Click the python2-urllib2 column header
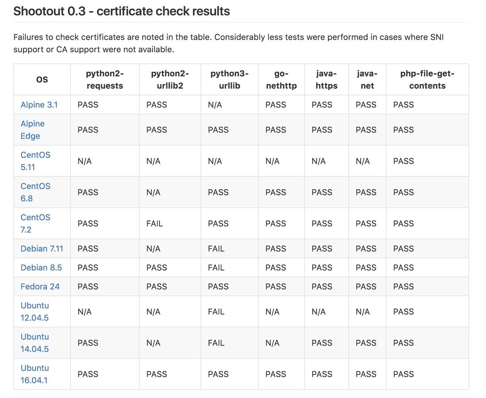 click(170, 80)
